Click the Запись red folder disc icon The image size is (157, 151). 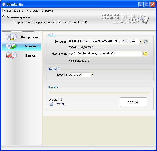click(11, 55)
